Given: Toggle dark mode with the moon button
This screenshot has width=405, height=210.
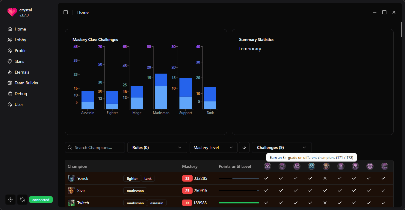Looking at the screenshot, I should 10,200.
